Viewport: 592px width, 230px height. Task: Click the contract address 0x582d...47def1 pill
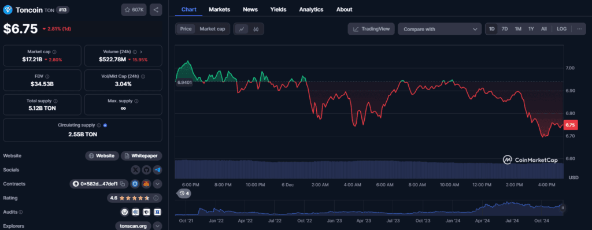pyautogui.click(x=99, y=184)
